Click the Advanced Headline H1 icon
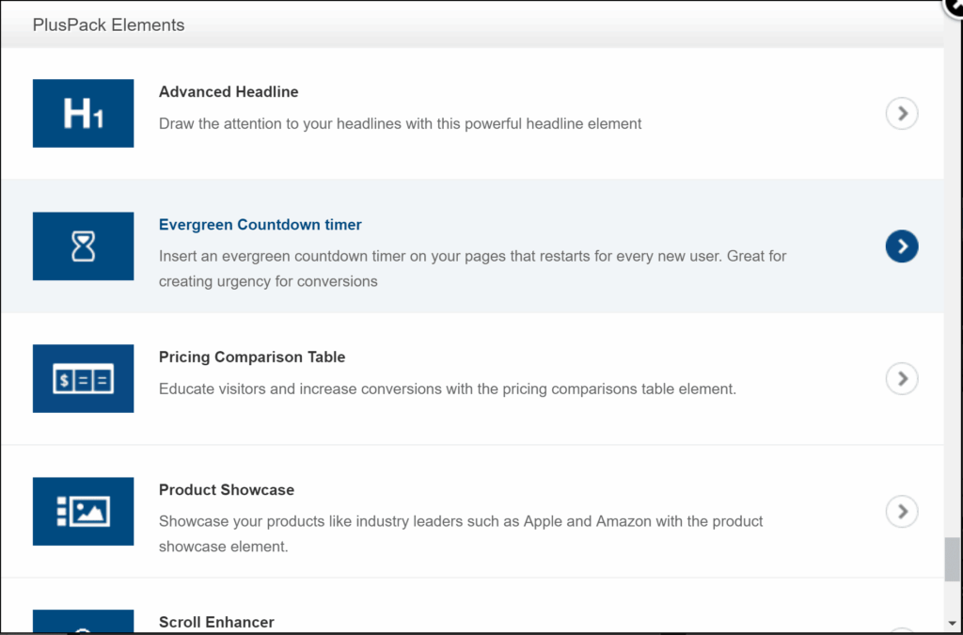 pos(83,113)
